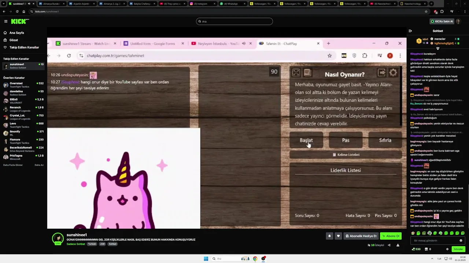Click Daha Az to show fewer channels
Image resolution: width=469 pixels, height=263 pixels.
39,165
